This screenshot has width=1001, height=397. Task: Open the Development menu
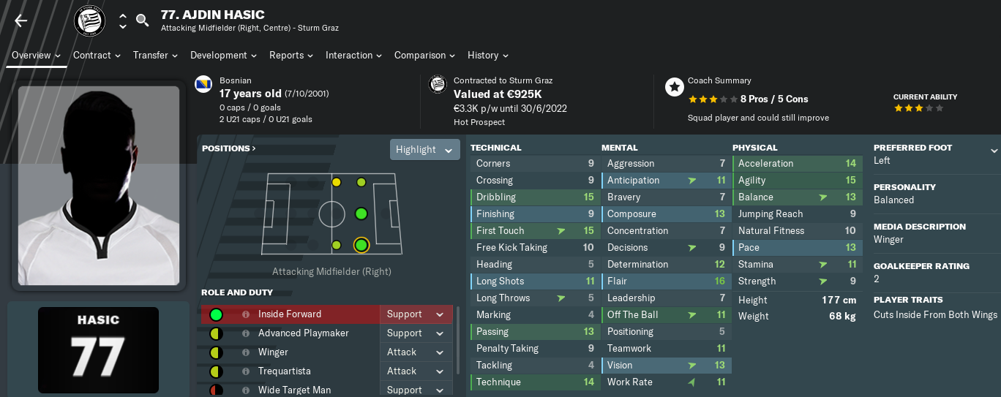tap(223, 55)
